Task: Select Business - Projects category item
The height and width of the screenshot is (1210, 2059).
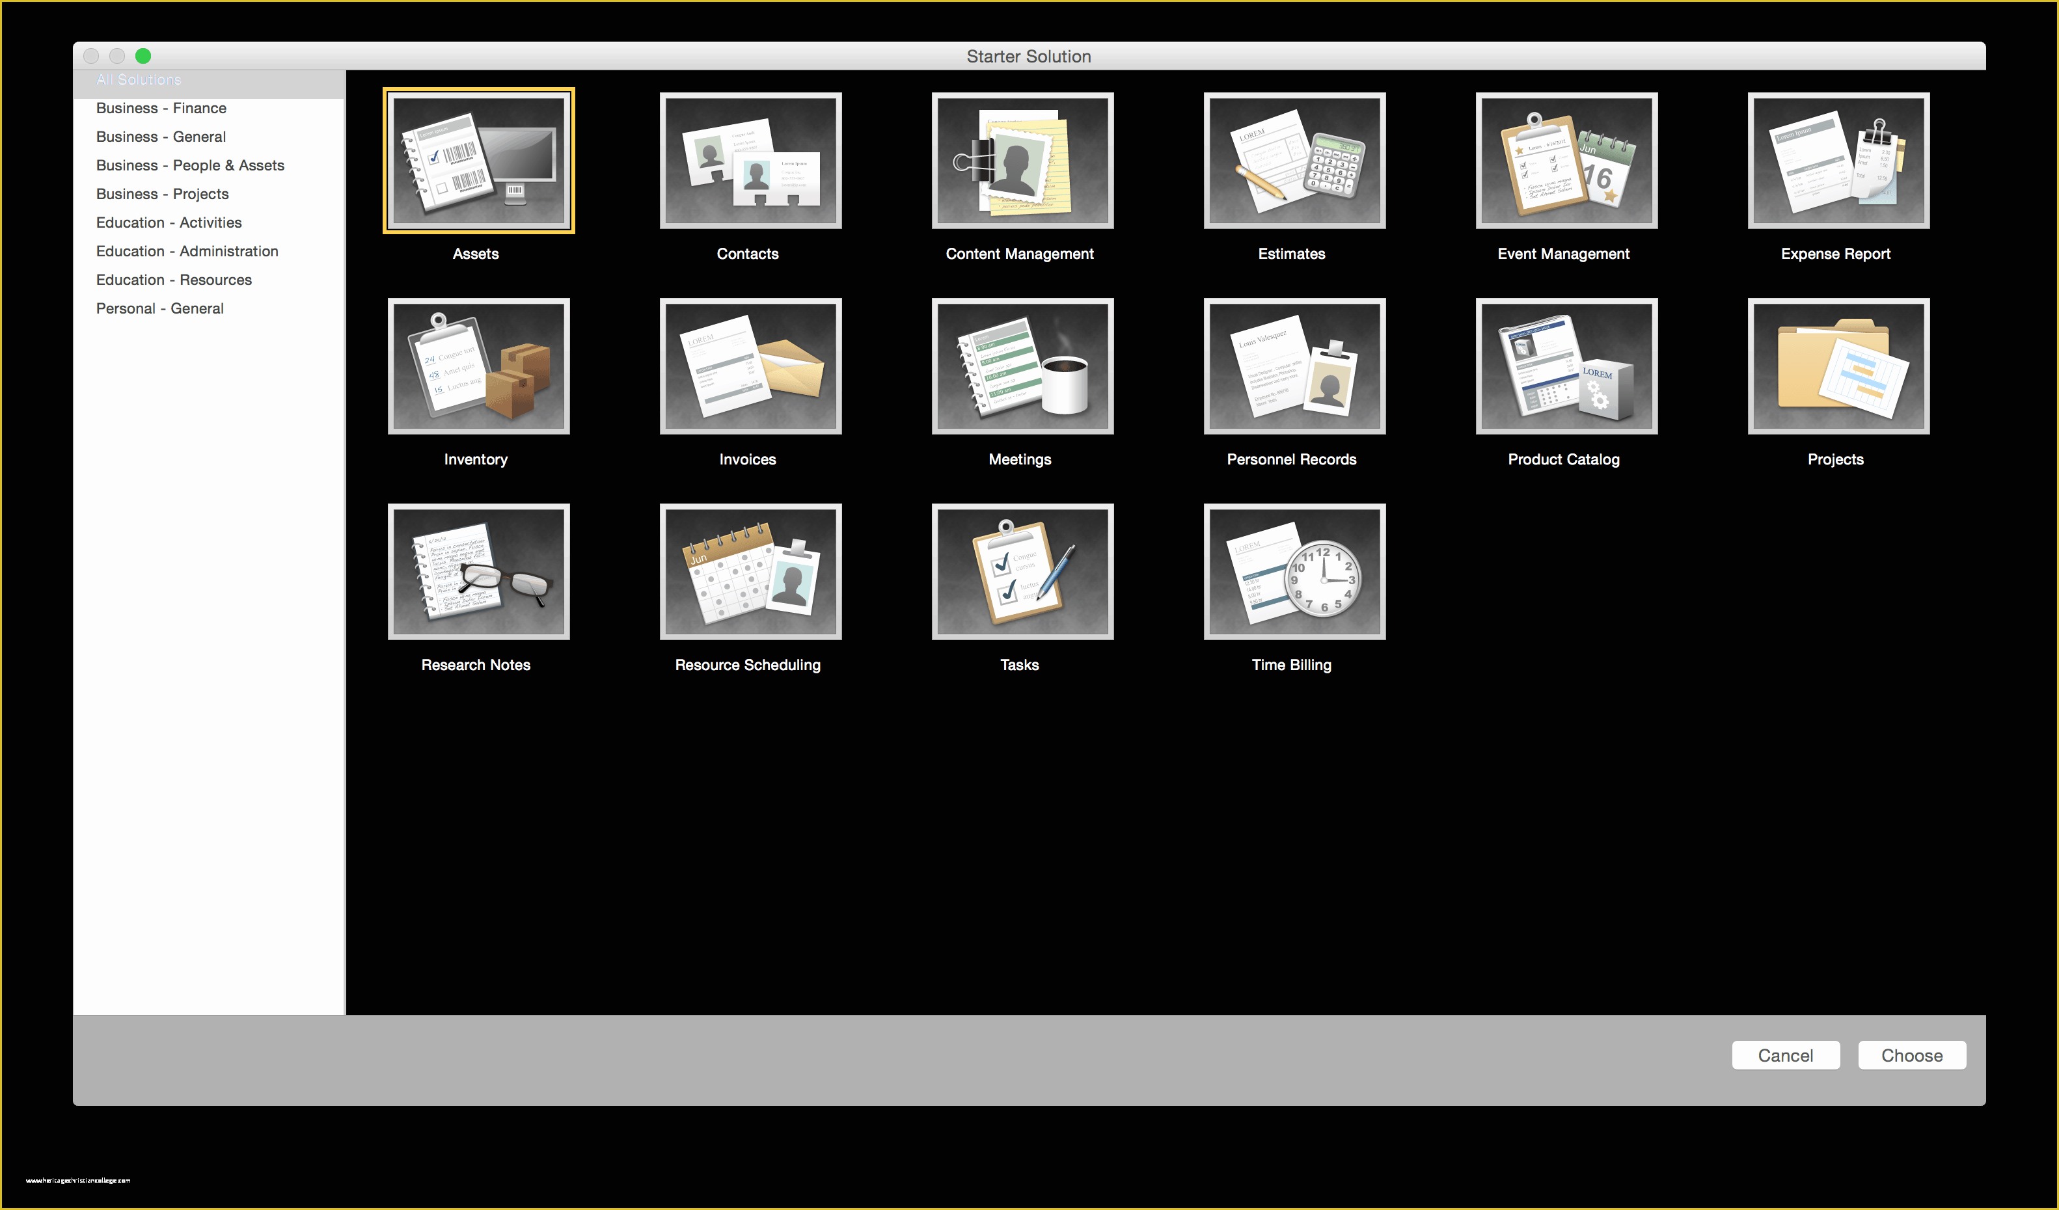Action: (x=163, y=195)
